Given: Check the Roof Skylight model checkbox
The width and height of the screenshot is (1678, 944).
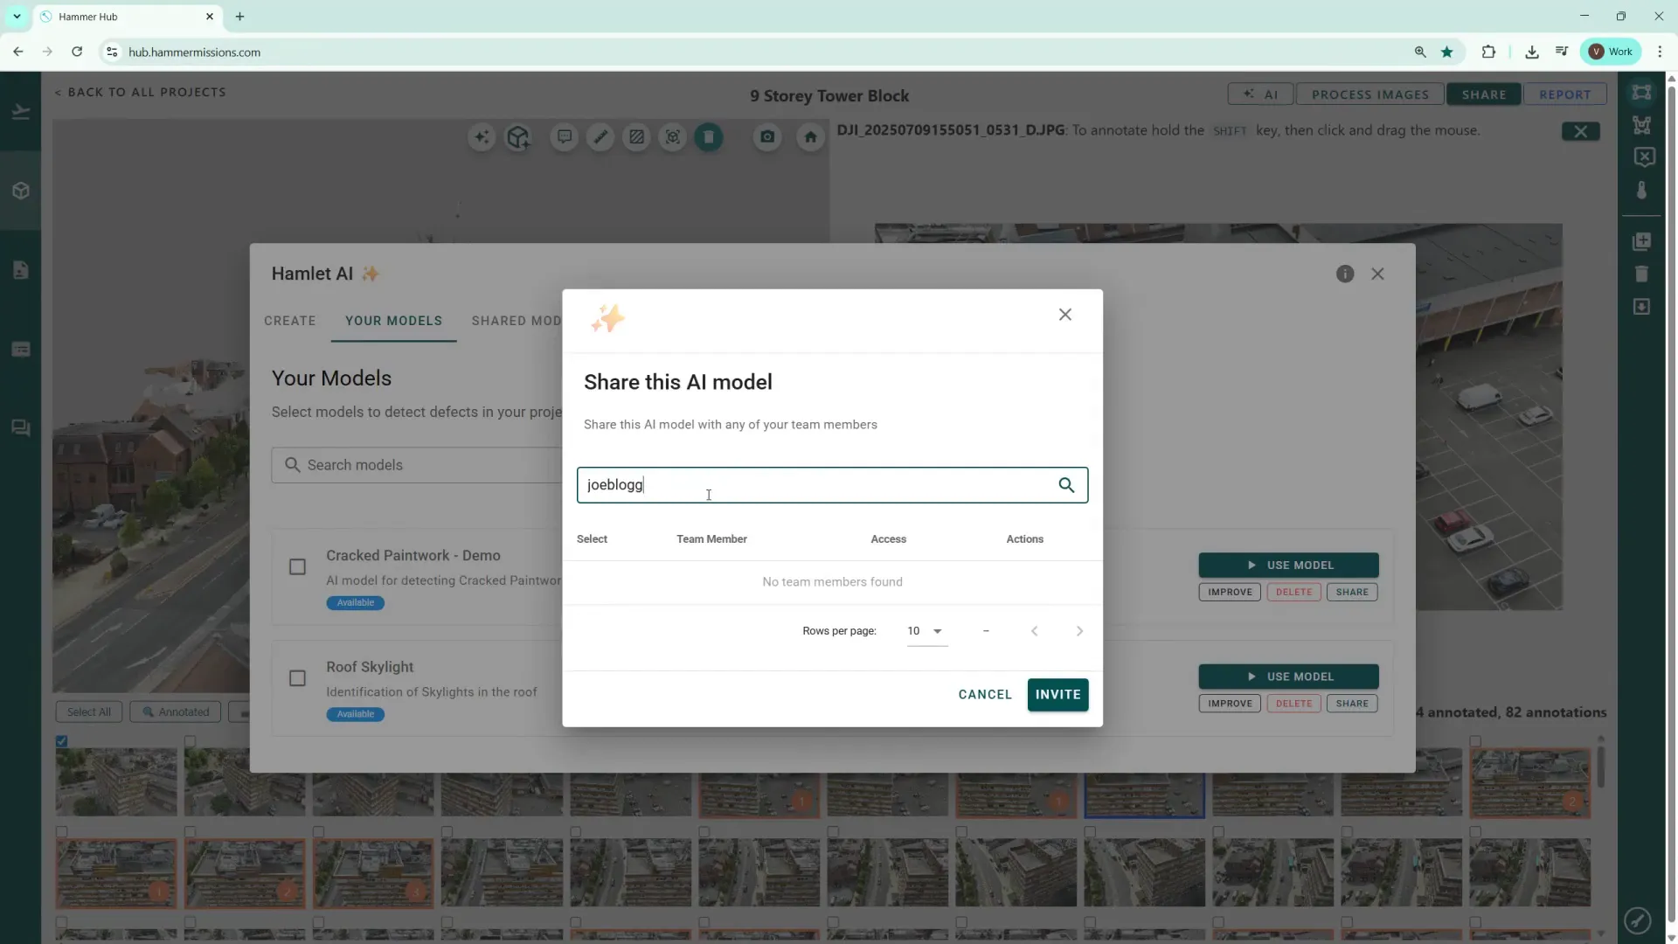Looking at the screenshot, I should click(297, 678).
